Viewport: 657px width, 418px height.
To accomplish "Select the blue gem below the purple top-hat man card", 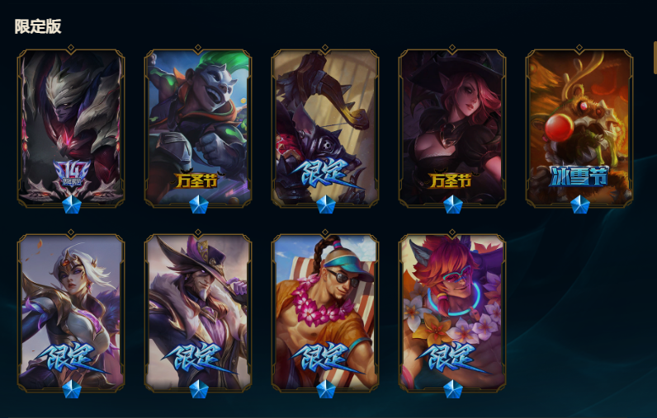I will [199, 389].
